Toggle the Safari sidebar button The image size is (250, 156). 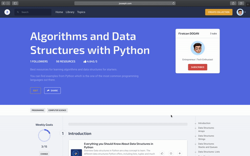coord(15,3)
